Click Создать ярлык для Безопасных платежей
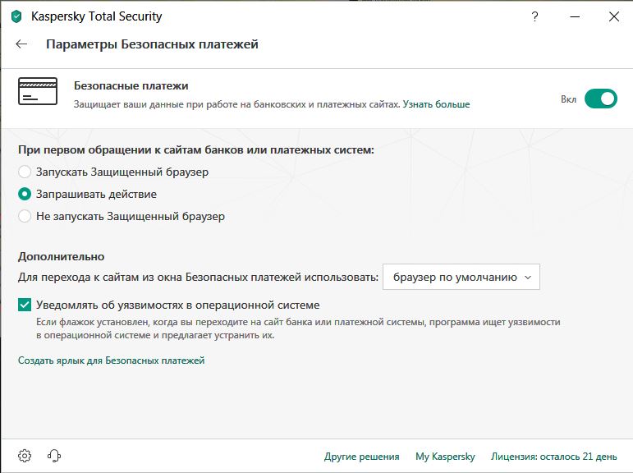This screenshot has width=633, height=473. [x=112, y=360]
